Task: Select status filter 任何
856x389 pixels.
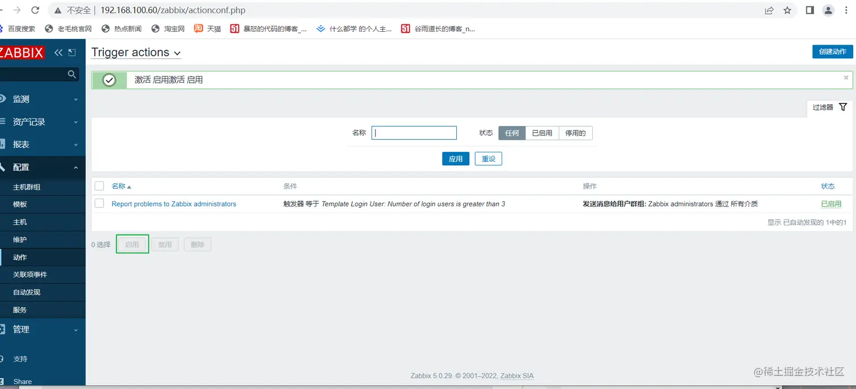Action: 512,133
